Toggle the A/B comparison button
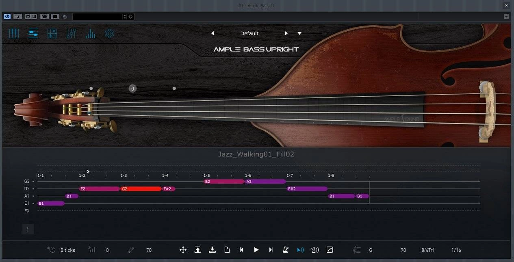This screenshot has height=262, width=514. (x=45, y=17)
